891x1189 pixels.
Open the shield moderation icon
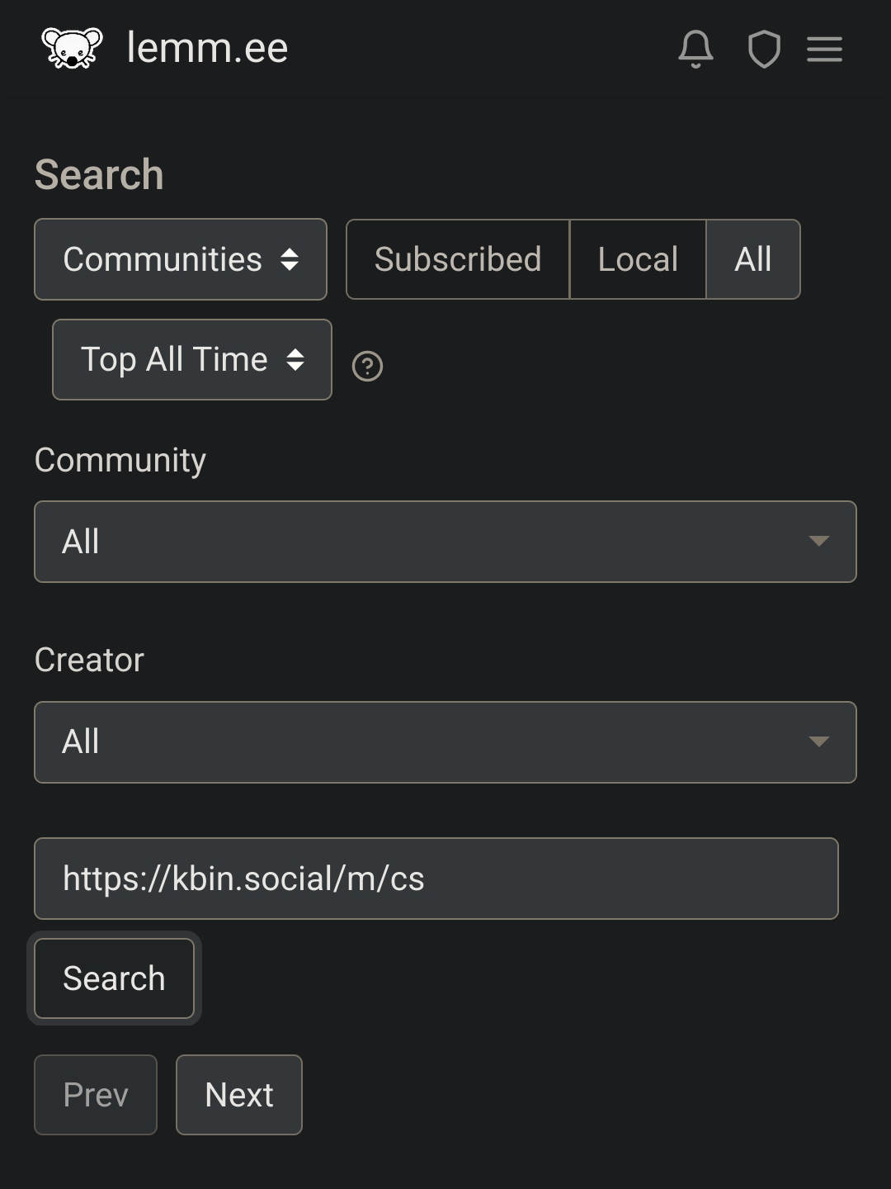(x=764, y=49)
